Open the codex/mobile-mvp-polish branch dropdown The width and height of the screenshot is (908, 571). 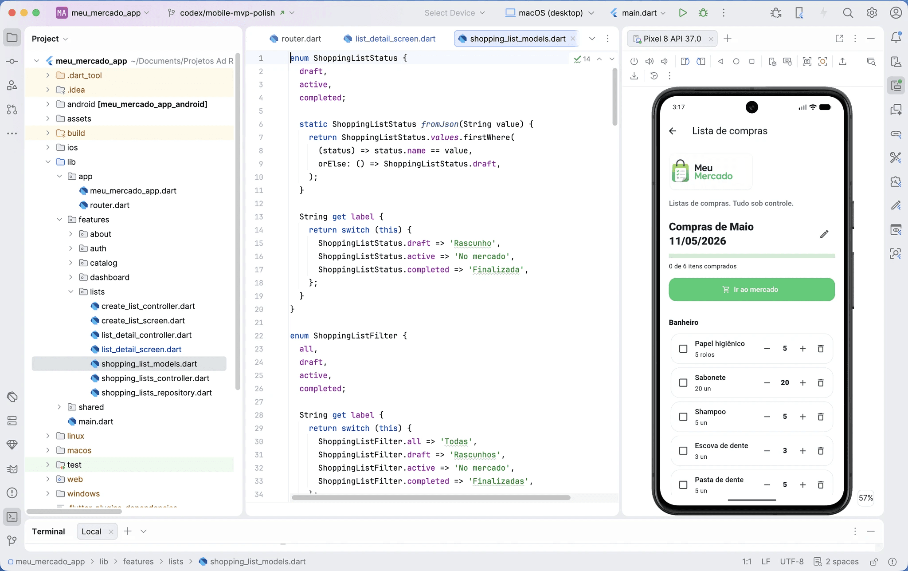coord(231,13)
